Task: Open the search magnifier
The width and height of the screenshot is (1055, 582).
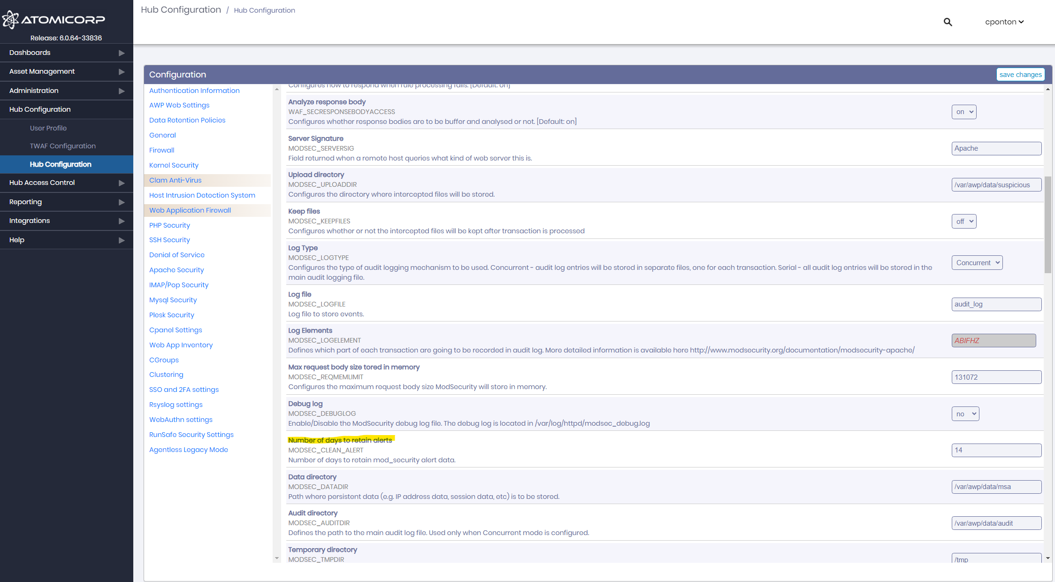Action: coord(948,22)
